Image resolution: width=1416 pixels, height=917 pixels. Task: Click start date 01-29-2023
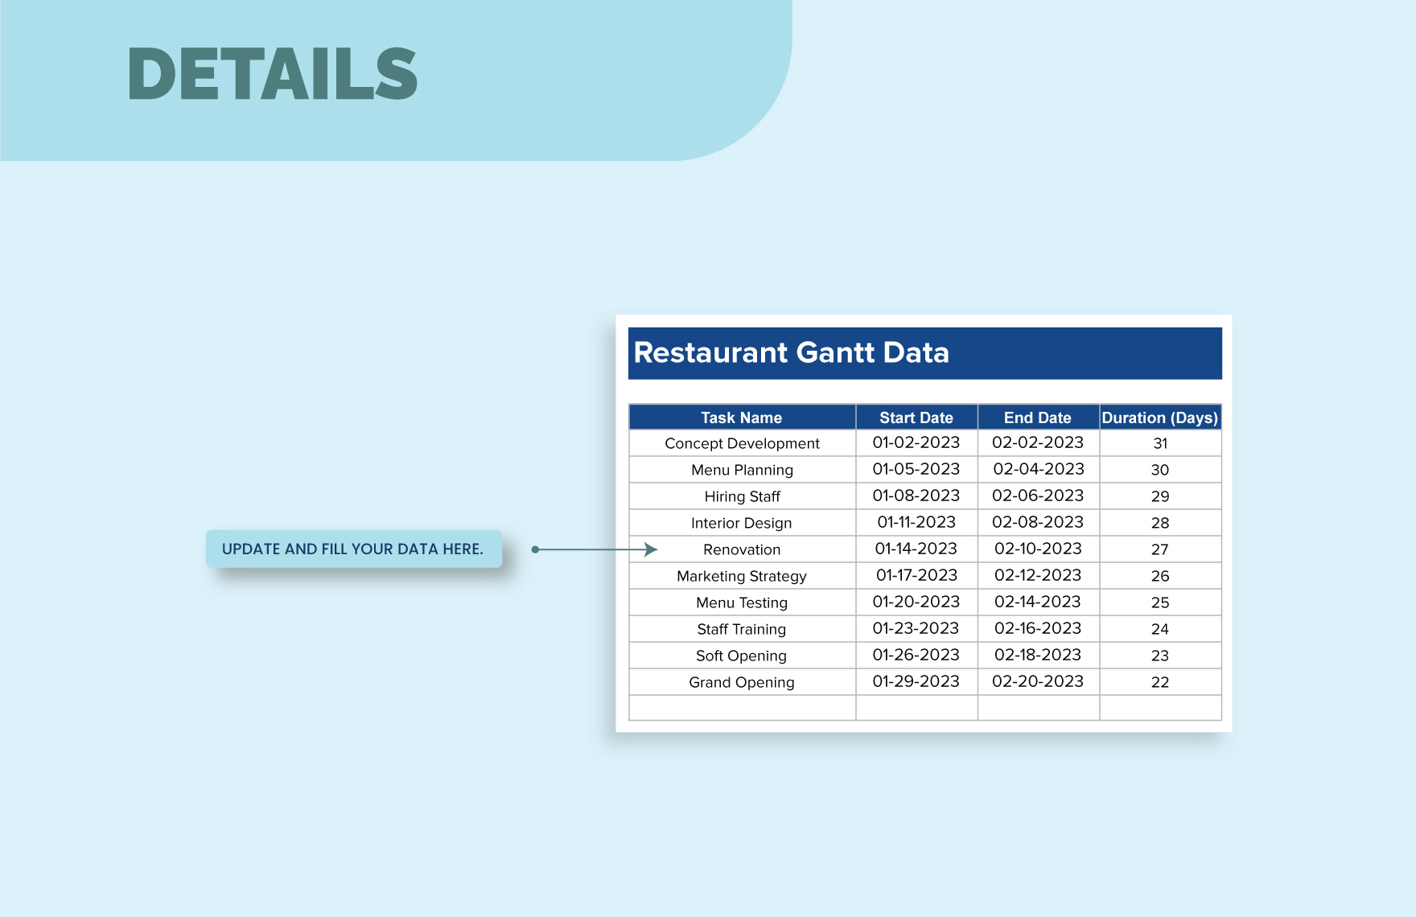tap(916, 681)
